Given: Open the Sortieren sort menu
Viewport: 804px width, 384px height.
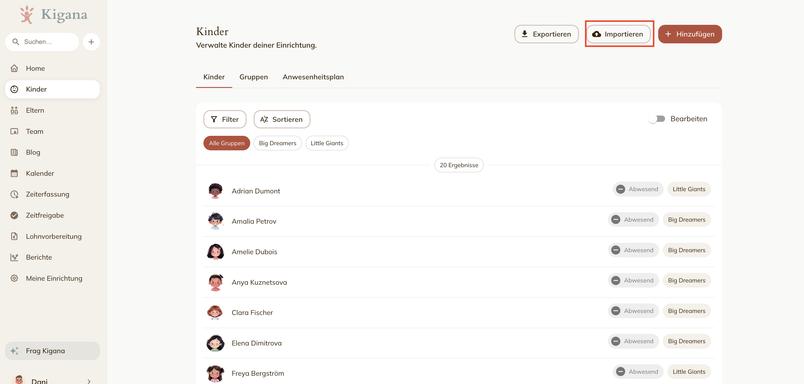Looking at the screenshot, I should [x=282, y=119].
